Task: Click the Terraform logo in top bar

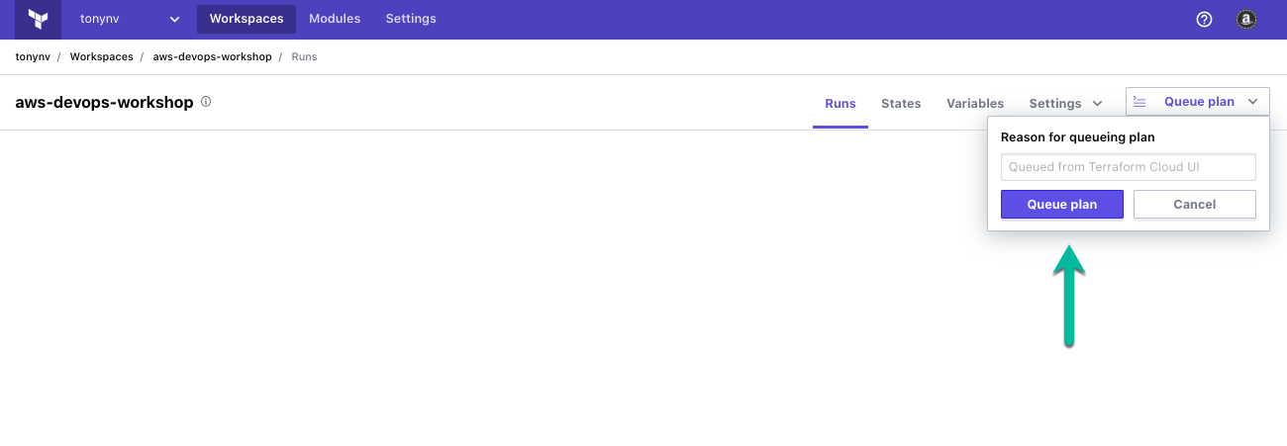Action: tap(39, 19)
